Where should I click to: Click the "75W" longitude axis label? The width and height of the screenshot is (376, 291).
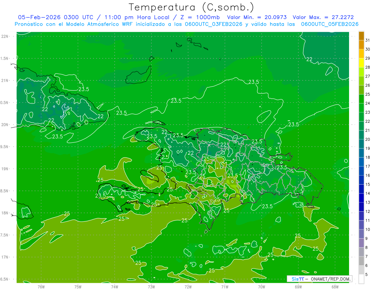pyautogui.click(x=78, y=287)
